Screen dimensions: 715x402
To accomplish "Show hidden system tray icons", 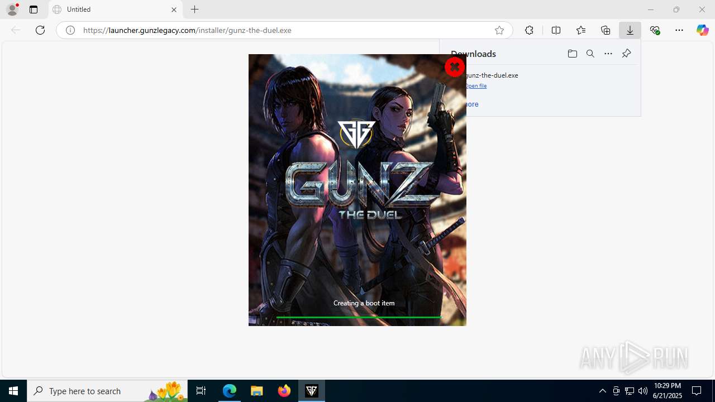I will (x=602, y=391).
